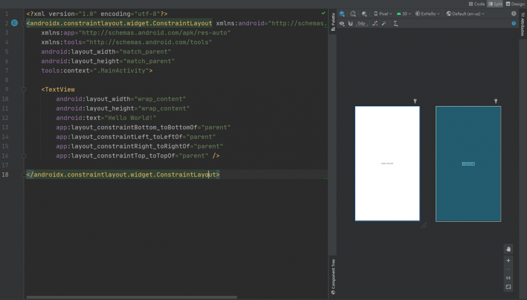
Task: Click the fold end marker on line 18
Action: pyautogui.click(x=24, y=174)
